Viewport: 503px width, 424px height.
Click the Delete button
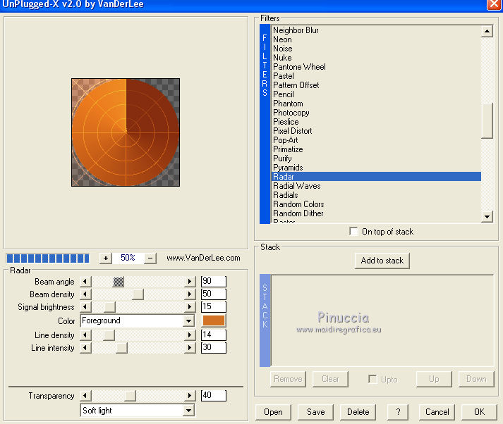[x=358, y=412]
